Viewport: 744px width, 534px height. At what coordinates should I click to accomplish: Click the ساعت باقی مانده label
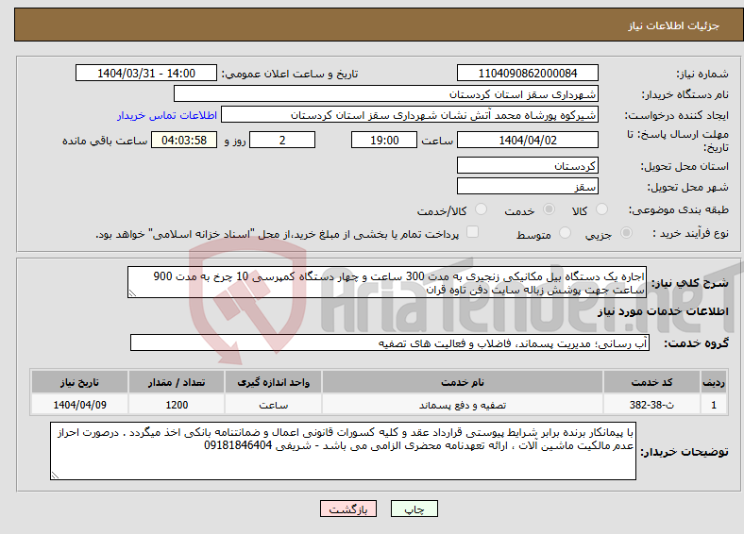click(x=105, y=141)
